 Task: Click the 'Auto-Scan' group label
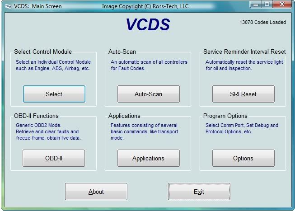(x=122, y=52)
